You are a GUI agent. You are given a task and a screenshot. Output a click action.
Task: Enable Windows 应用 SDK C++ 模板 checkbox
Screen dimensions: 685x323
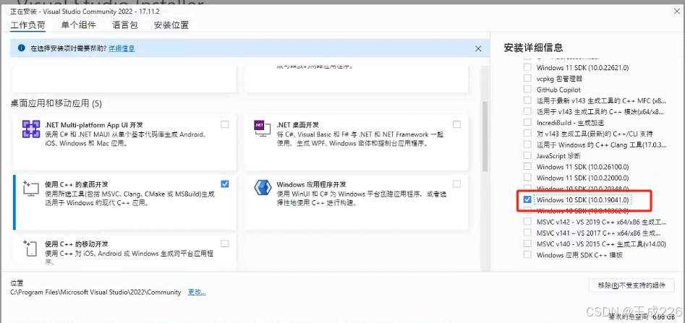528,254
